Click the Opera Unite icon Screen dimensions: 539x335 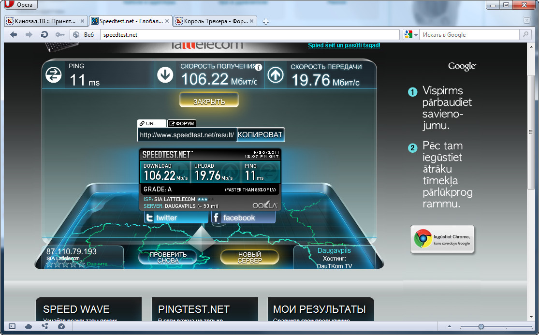point(45,326)
